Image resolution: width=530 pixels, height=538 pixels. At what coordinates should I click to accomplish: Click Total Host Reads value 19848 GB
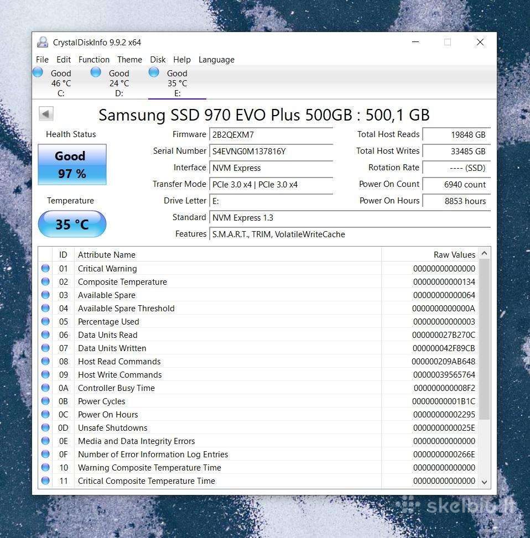(456, 134)
